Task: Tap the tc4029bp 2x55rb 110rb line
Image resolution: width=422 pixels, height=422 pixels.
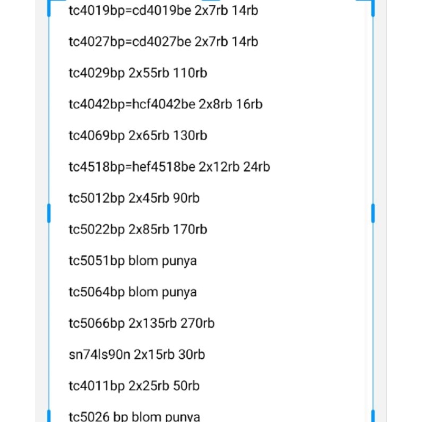Action: [x=138, y=73]
